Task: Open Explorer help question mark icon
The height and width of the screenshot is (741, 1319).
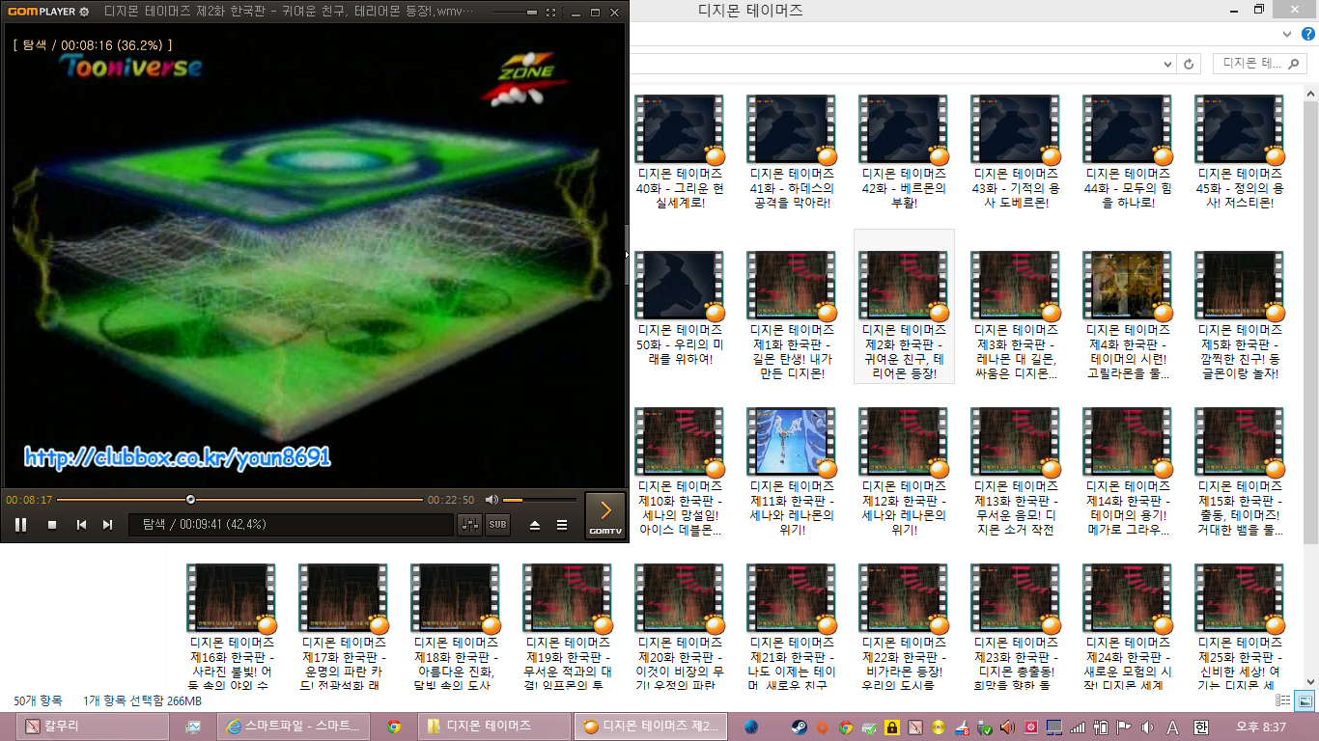Action: point(1308,34)
